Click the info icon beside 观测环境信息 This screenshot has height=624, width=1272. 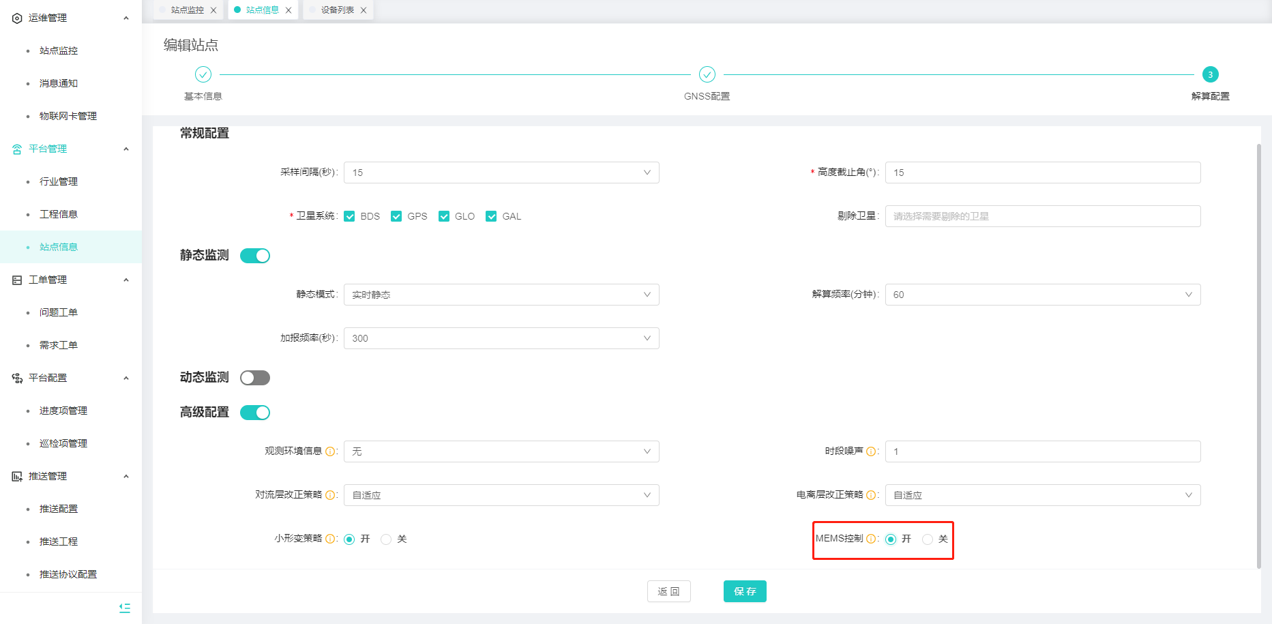tap(330, 451)
